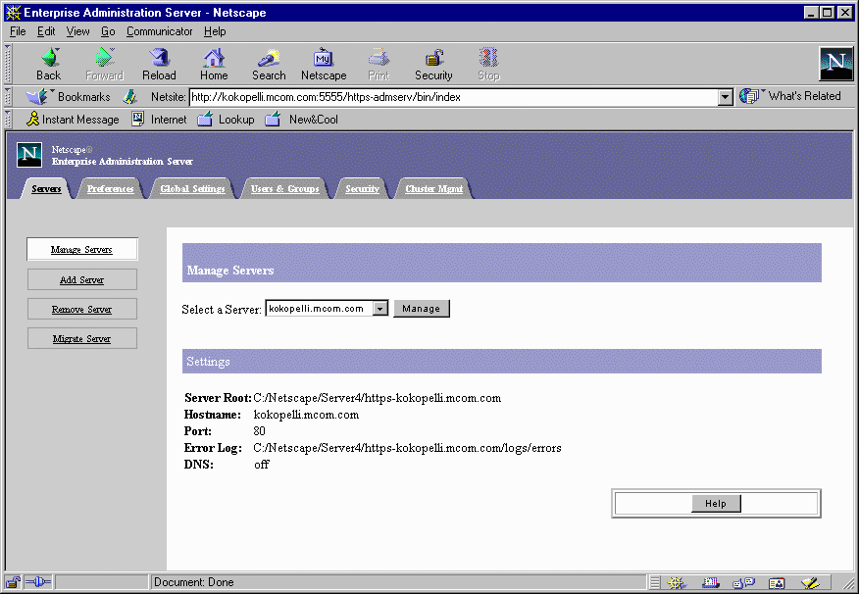Screen dimensions: 859x594
Task: Click the Hostname value kokopelli.mcom.com
Action: (306, 415)
